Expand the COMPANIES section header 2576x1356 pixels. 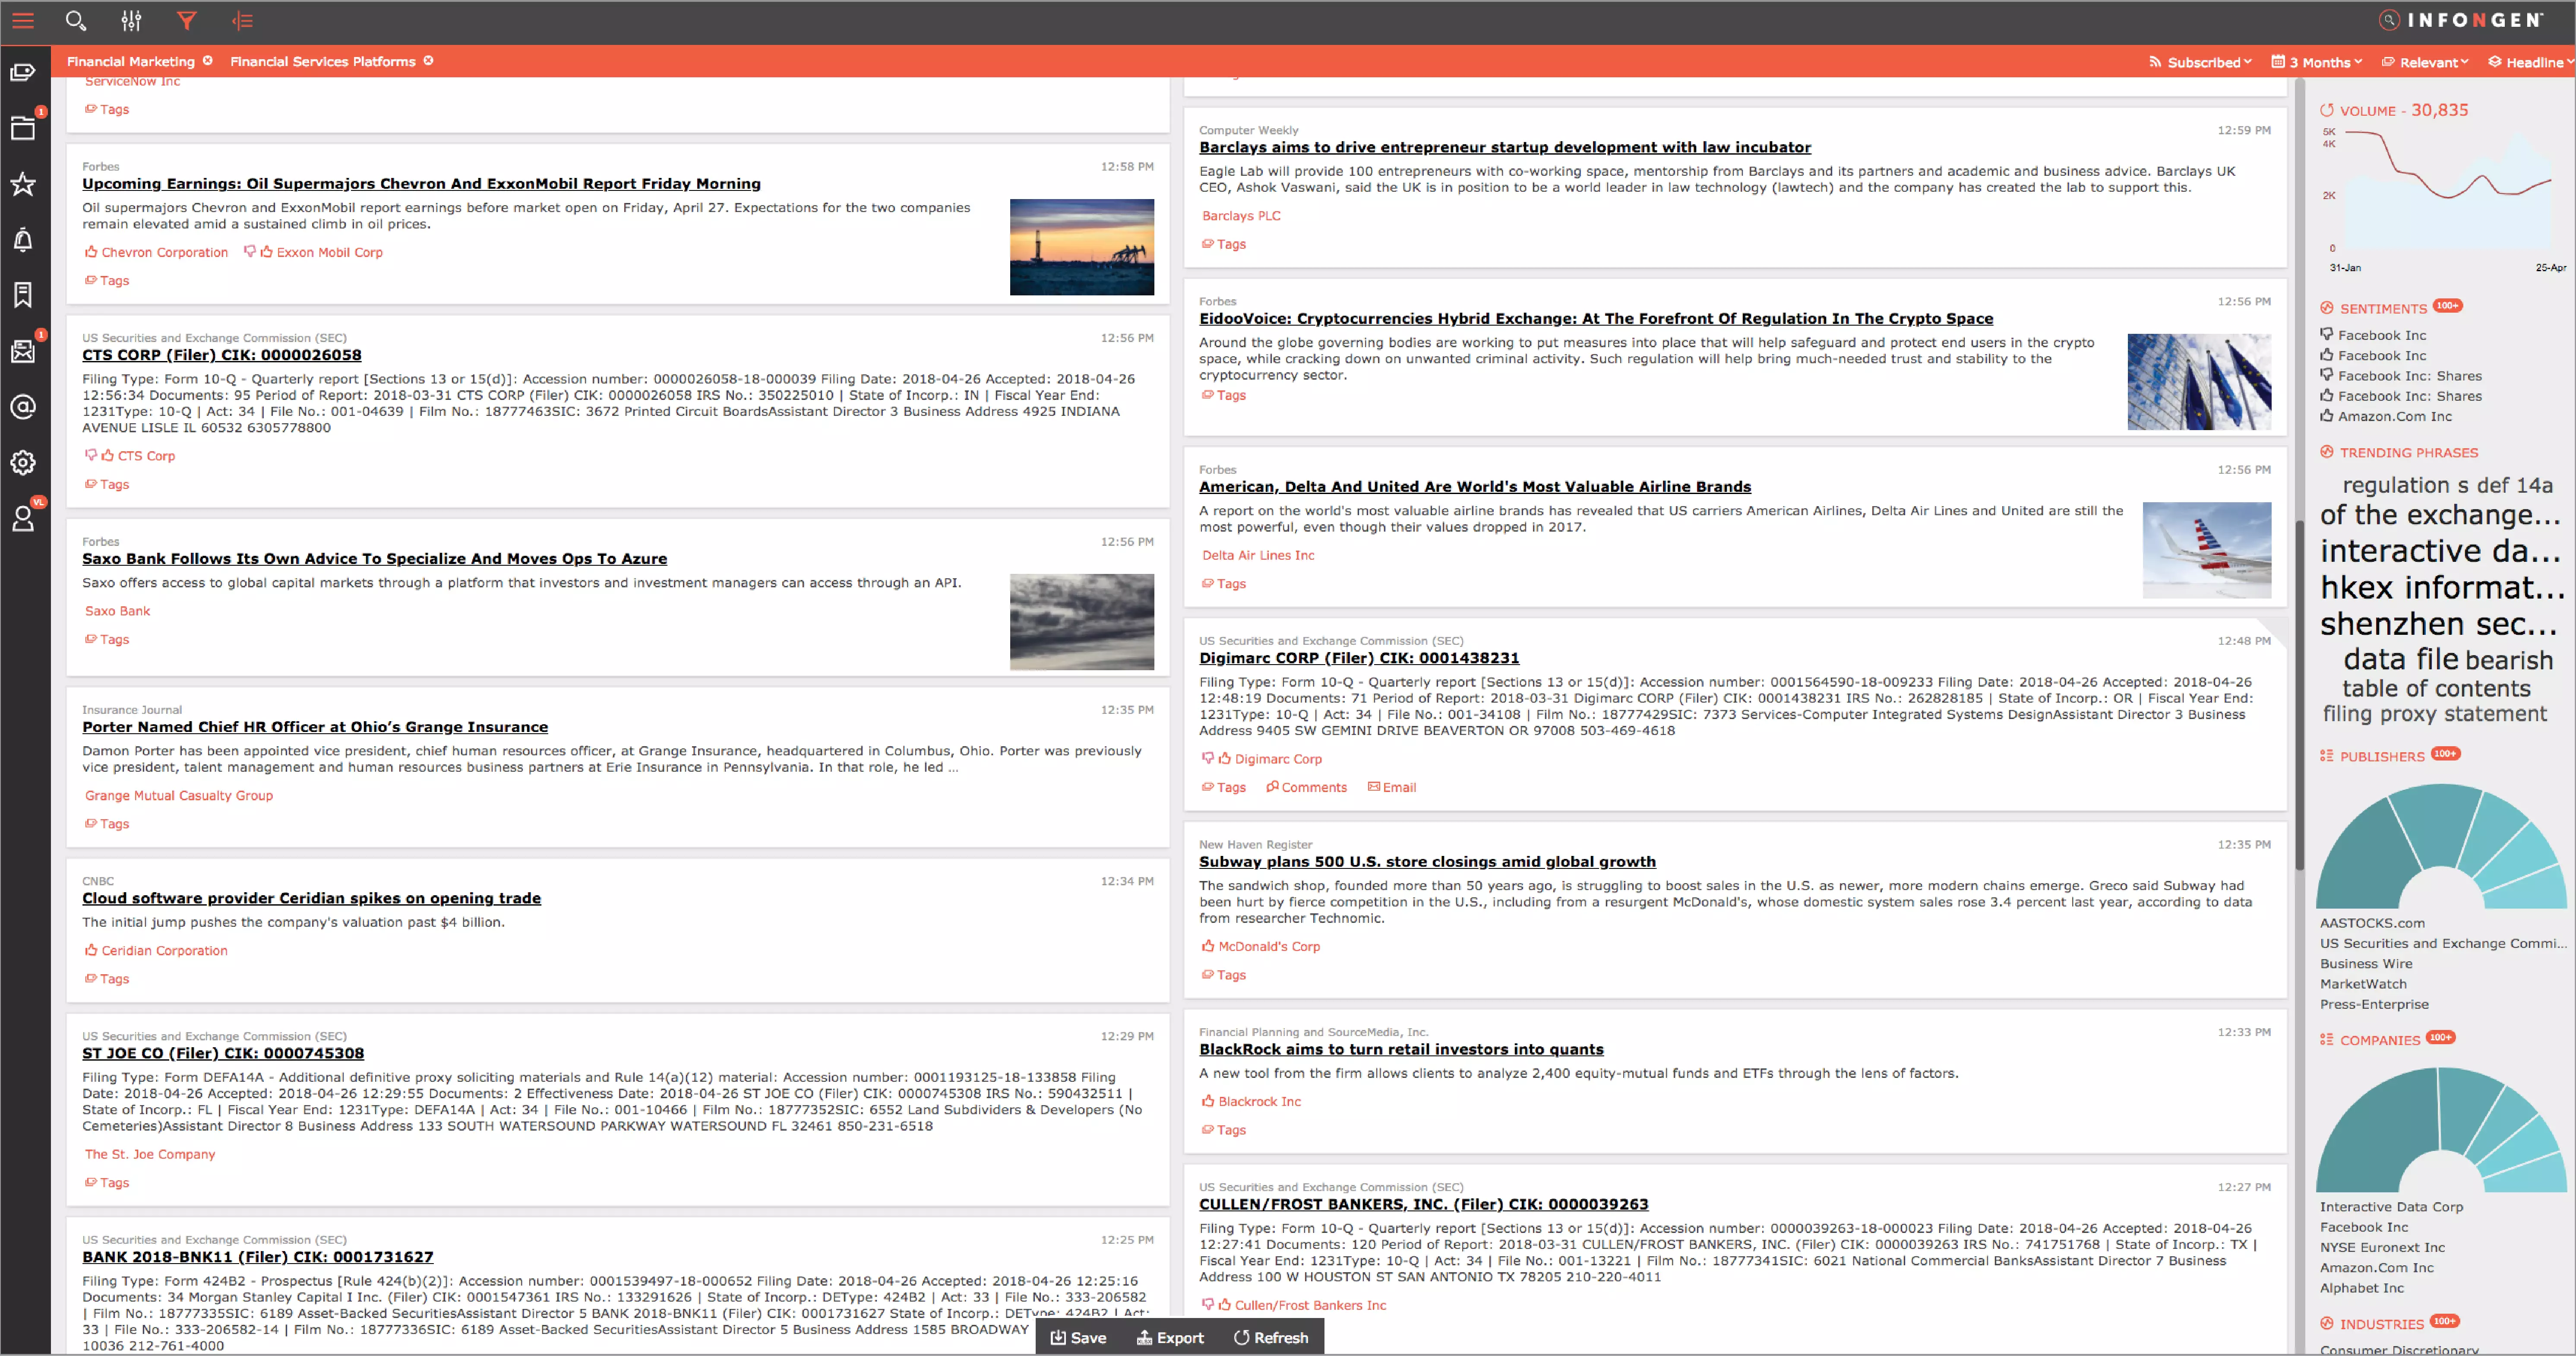2380,1041
